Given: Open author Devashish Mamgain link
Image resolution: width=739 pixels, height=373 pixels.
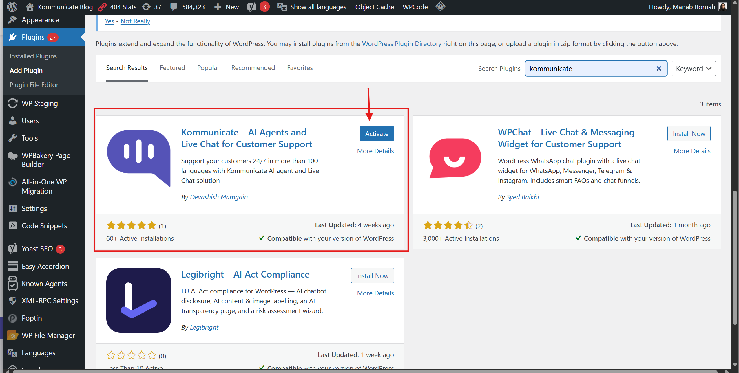Looking at the screenshot, I should (x=219, y=197).
